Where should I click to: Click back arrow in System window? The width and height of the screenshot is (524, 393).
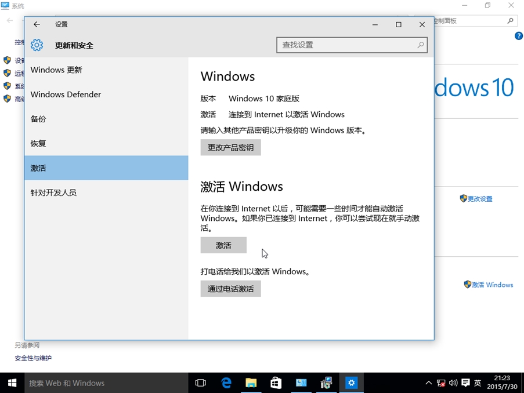(10, 21)
